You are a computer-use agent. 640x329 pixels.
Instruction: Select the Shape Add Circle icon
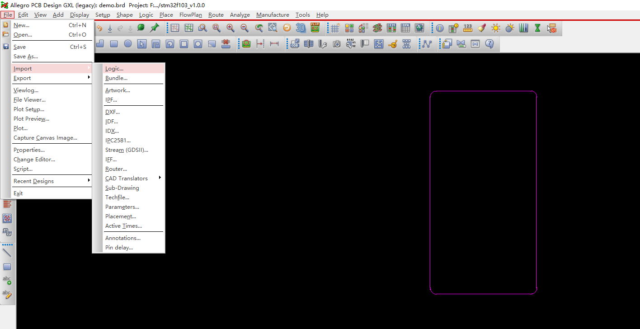[128, 44]
